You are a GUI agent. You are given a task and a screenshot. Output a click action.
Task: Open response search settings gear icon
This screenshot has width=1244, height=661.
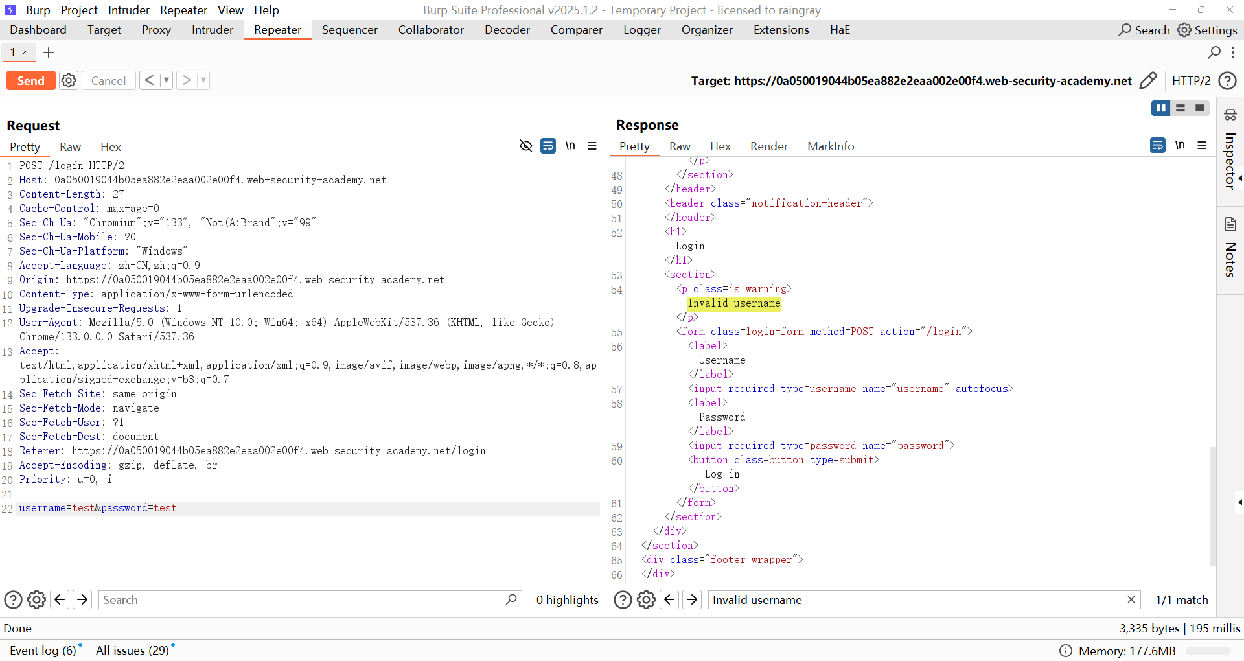tap(646, 600)
